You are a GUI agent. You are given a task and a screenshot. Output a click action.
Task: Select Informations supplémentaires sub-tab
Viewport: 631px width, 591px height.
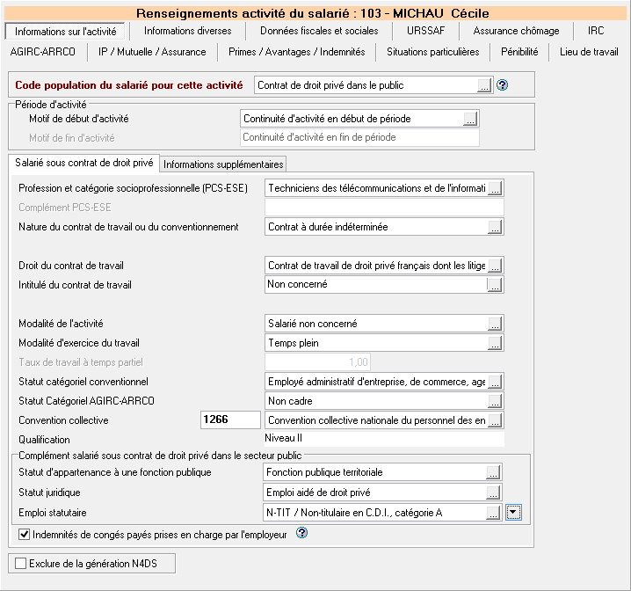(x=223, y=164)
